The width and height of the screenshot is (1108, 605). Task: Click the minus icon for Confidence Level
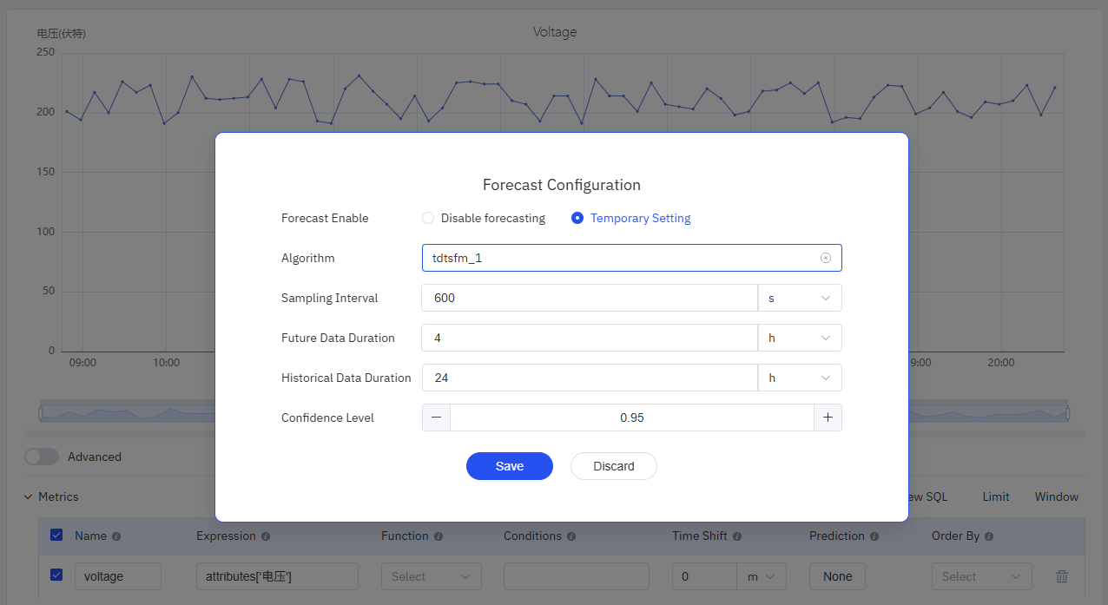436,418
